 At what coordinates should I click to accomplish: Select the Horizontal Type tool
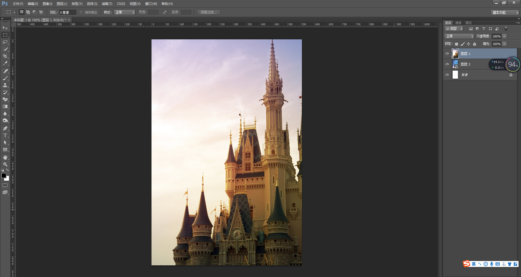point(5,135)
